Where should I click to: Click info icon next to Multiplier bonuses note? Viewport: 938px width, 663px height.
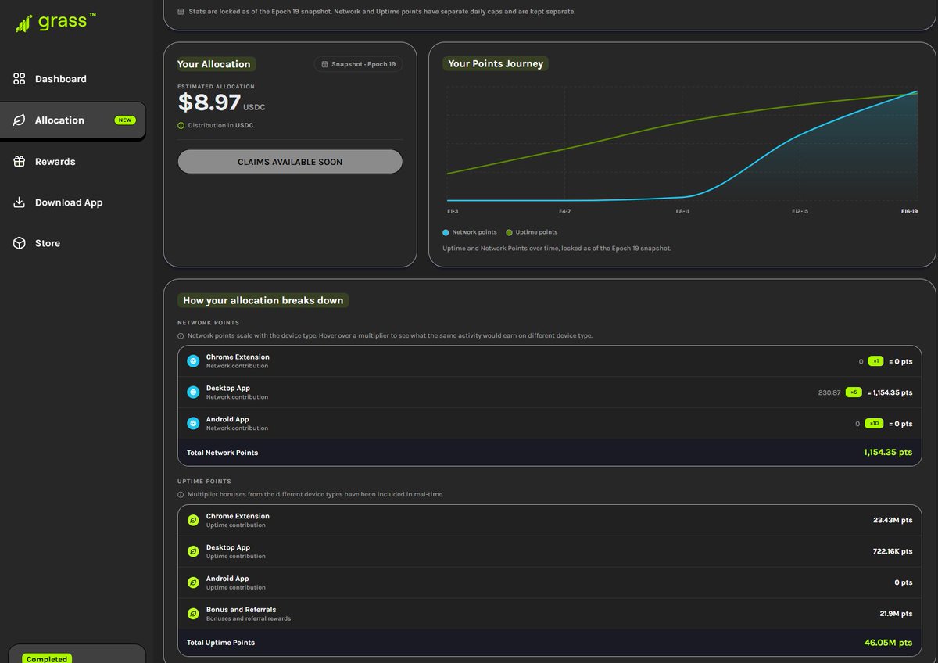pyautogui.click(x=181, y=494)
